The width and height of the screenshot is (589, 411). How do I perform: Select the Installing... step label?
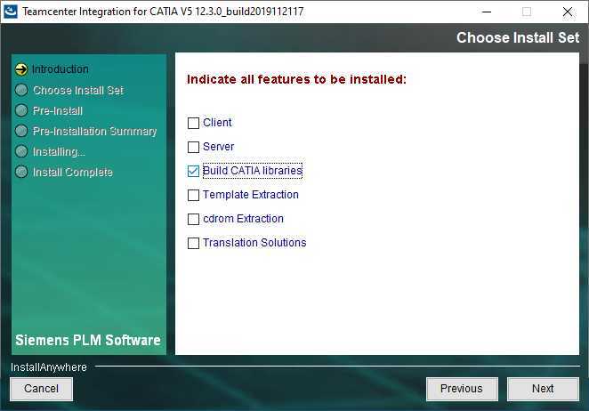(x=59, y=152)
